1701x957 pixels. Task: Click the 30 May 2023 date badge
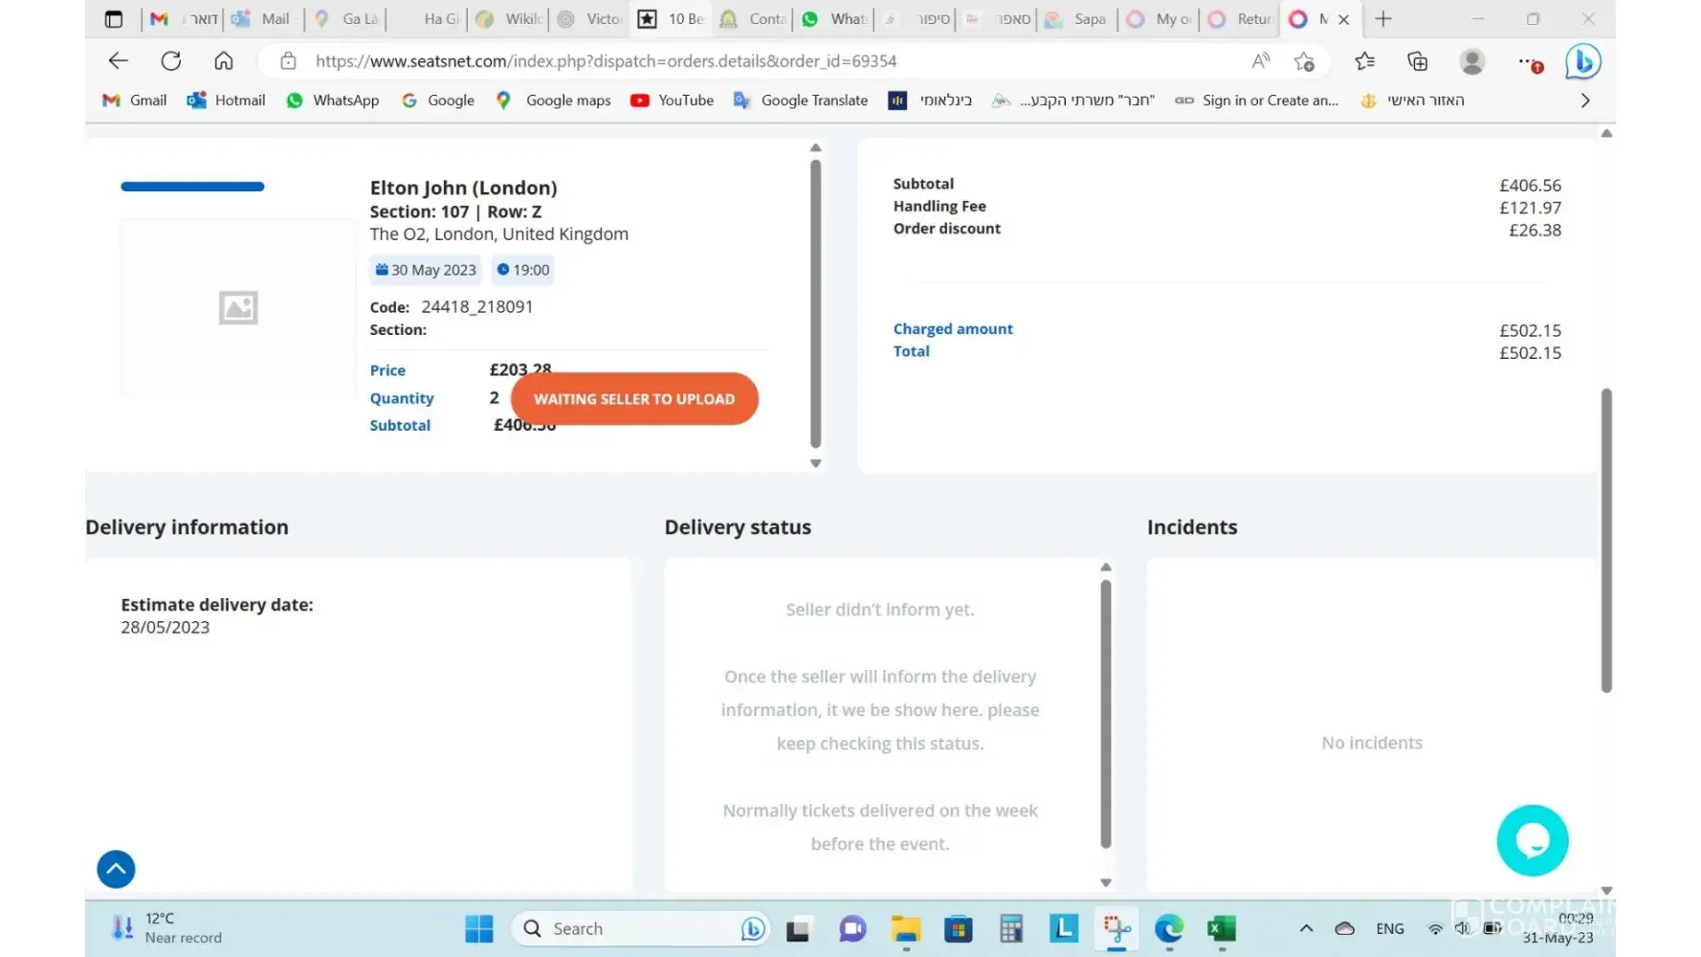pyautogui.click(x=425, y=270)
